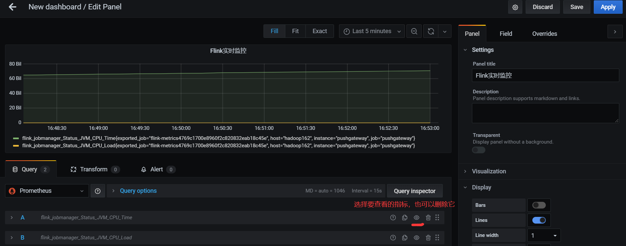Open the Last 5 minutes time picker

coord(372,31)
